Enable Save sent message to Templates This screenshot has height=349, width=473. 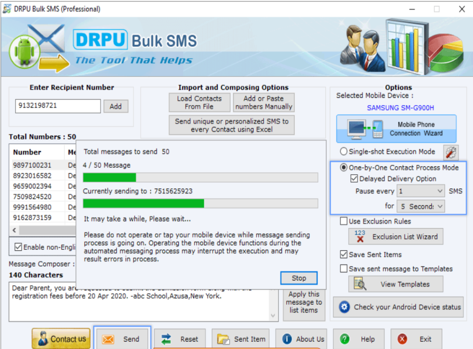point(344,269)
